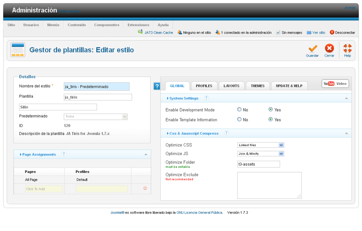Click the JAT3 Clean Cache link
The width and height of the screenshot is (362, 231).
point(159,33)
